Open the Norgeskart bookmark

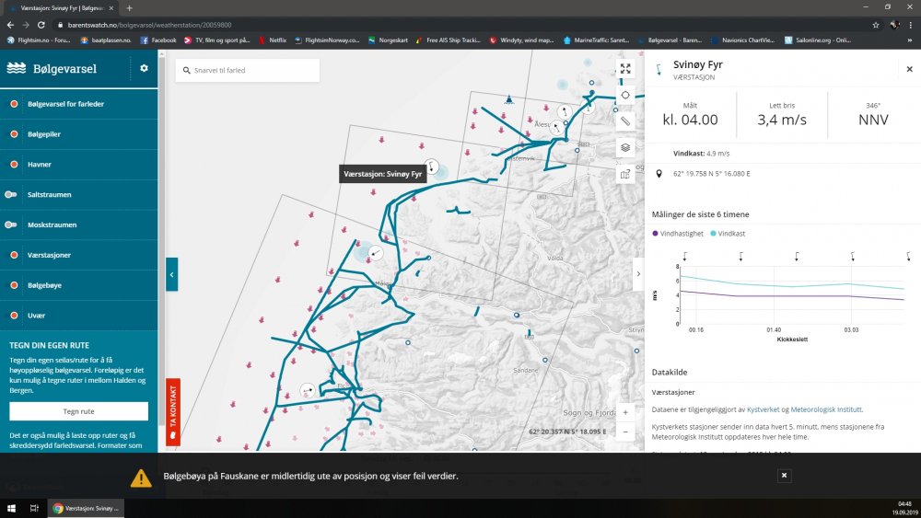coord(388,40)
